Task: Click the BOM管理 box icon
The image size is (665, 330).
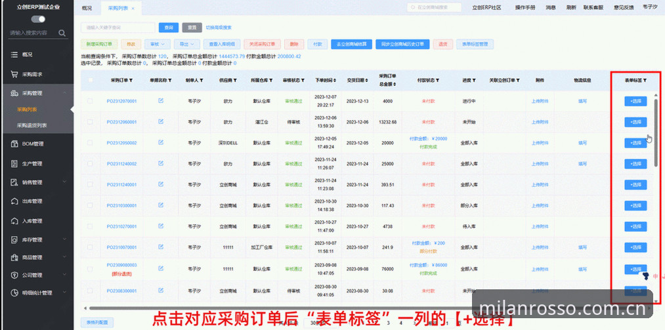Action: pyautogui.click(x=14, y=144)
